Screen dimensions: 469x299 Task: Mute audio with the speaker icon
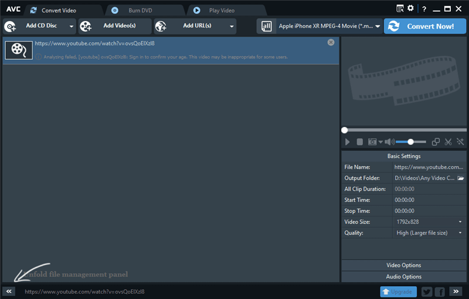click(x=390, y=142)
